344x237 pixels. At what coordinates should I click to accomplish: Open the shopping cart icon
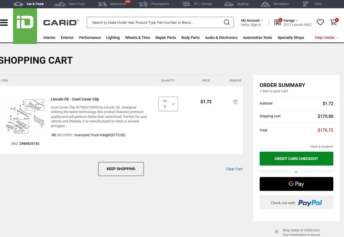pos(334,22)
